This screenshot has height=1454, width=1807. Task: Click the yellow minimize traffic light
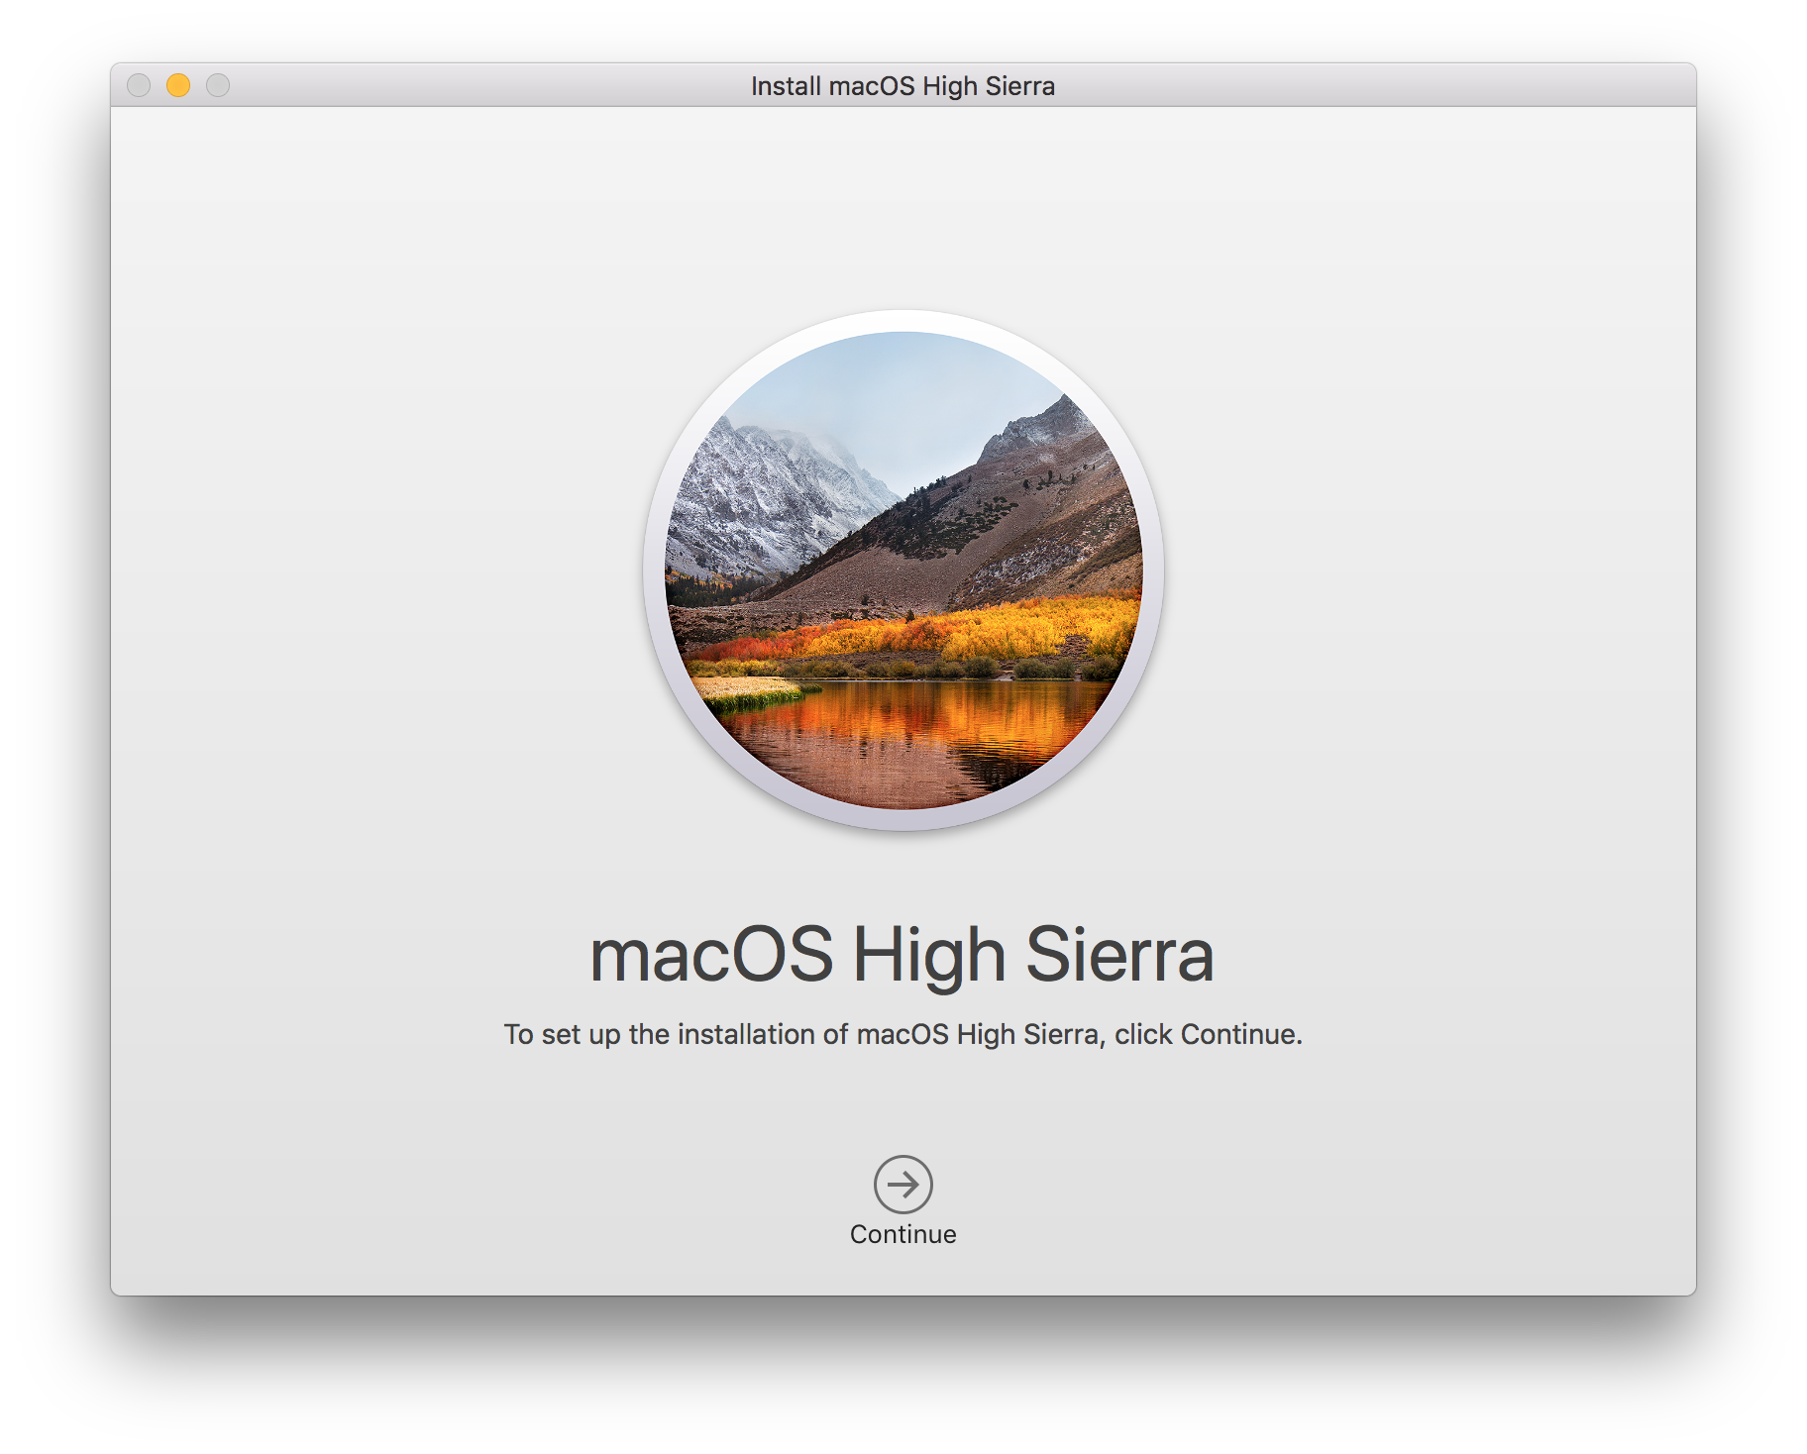(x=176, y=86)
